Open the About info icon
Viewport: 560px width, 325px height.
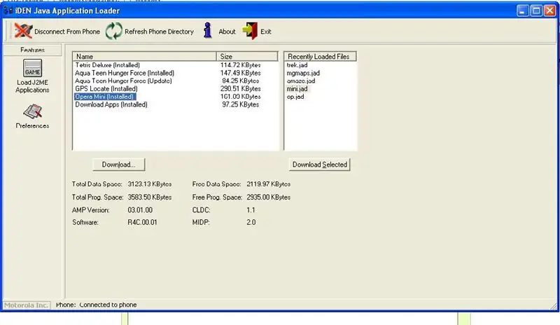207,31
